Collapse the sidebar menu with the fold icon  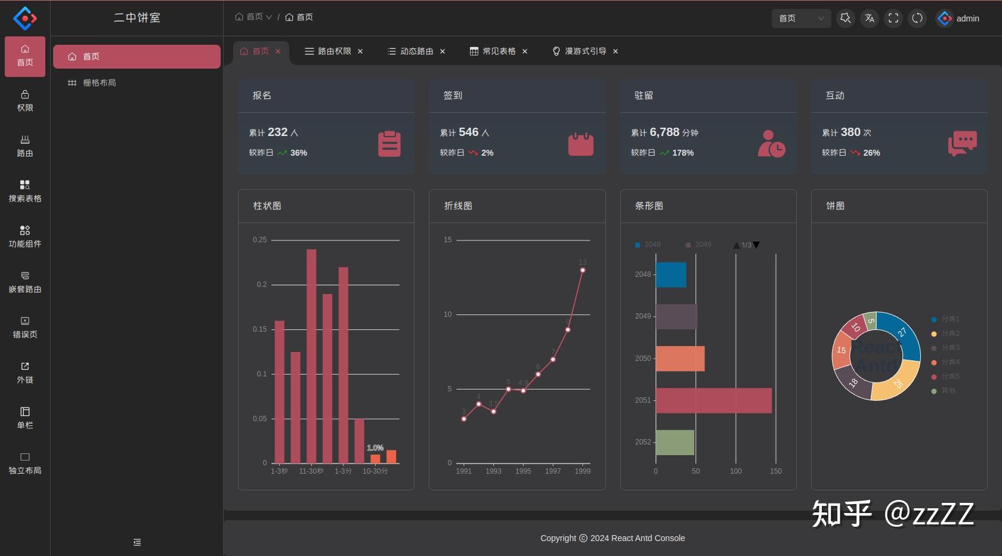pos(137,542)
